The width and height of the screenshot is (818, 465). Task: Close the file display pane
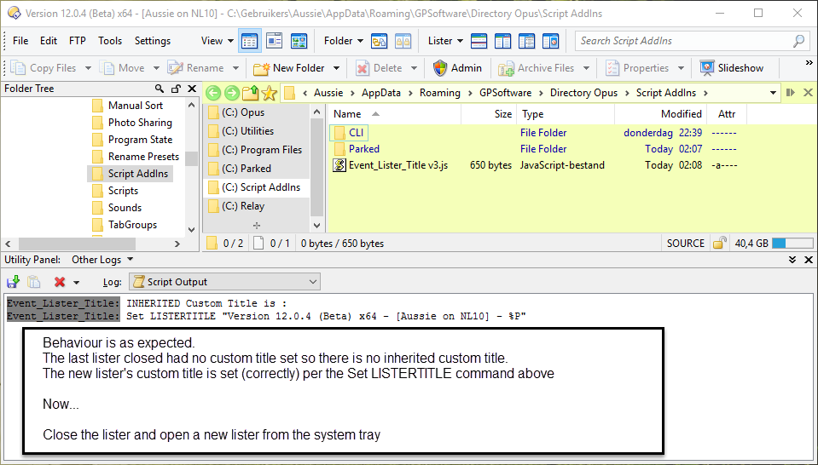tap(808, 93)
